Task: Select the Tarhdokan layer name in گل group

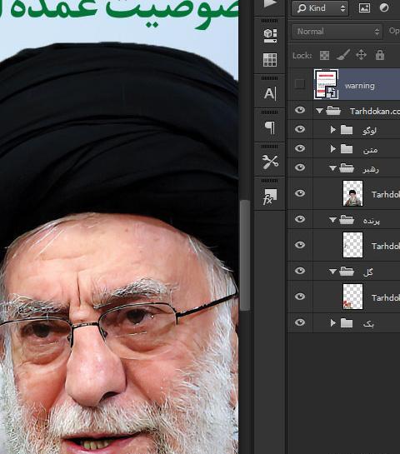Action: [386, 297]
